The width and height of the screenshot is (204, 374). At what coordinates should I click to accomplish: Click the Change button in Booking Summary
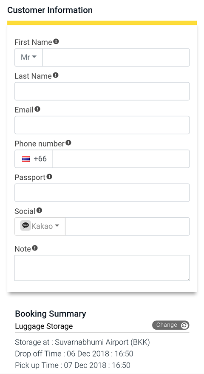coord(171,325)
